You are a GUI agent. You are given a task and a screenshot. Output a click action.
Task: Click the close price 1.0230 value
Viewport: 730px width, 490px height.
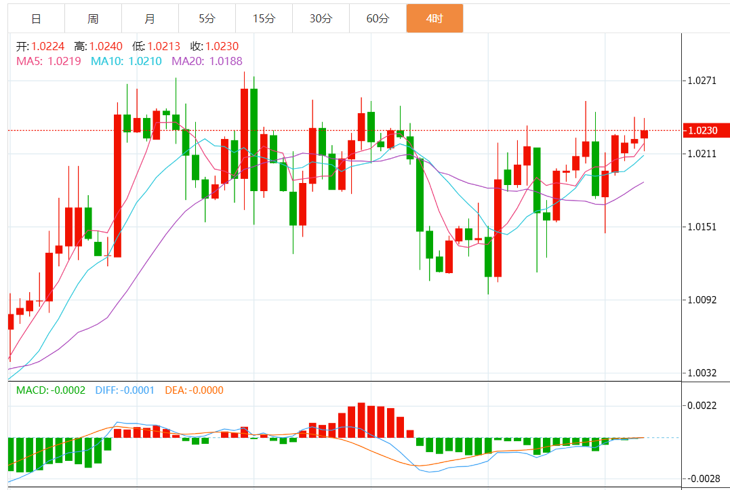(x=222, y=47)
